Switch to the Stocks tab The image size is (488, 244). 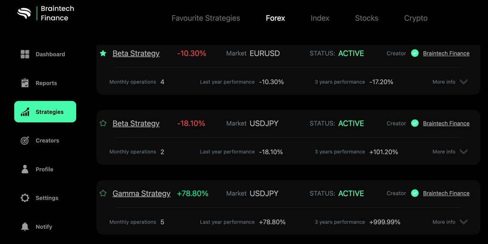[366, 18]
